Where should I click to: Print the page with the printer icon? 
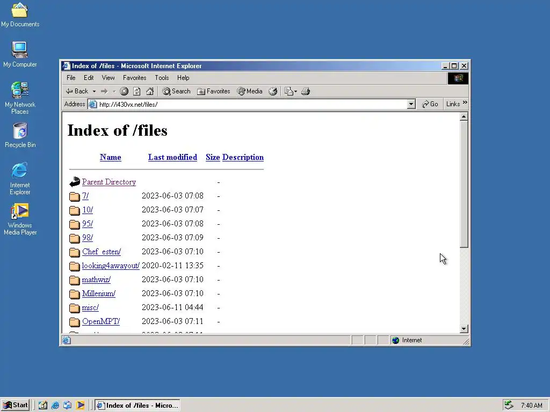306,91
